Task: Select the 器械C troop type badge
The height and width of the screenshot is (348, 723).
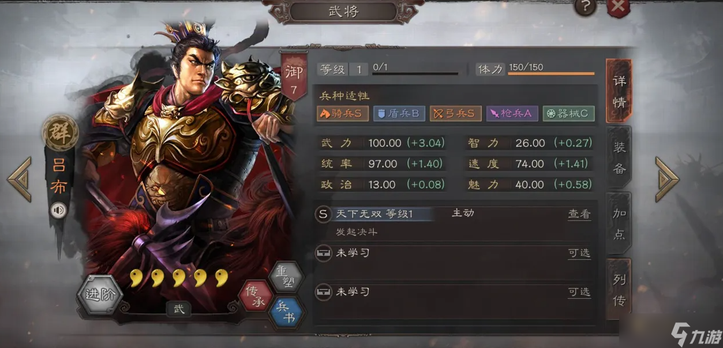Action: [x=568, y=113]
